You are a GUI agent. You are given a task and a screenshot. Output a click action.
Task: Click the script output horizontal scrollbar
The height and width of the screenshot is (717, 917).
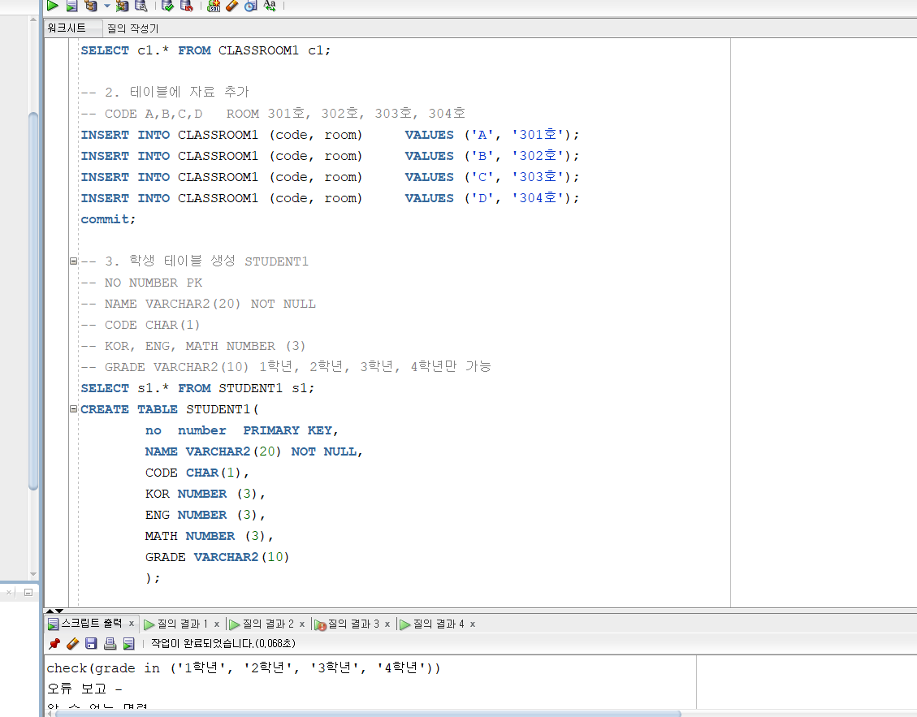pos(369,714)
